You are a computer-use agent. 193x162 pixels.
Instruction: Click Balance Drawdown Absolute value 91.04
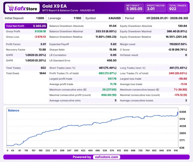[x=113, y=26]
